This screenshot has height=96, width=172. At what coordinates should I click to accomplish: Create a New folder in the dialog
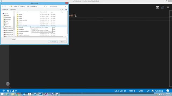click(13, 9)
